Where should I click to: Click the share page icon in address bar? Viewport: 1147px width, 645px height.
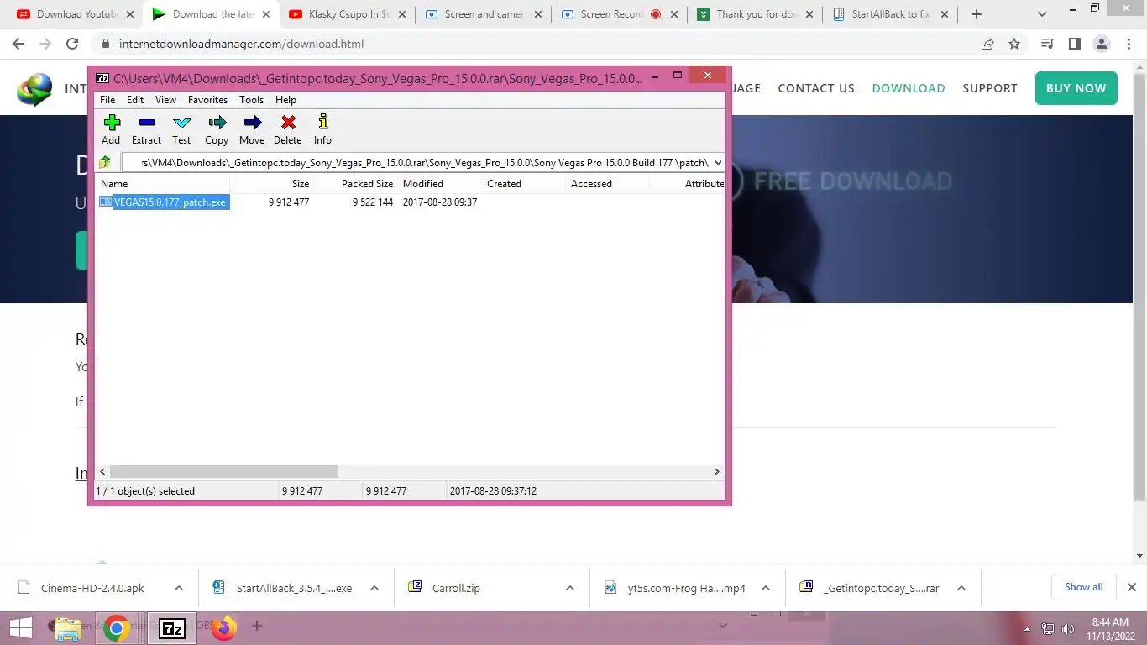point(987,44)
